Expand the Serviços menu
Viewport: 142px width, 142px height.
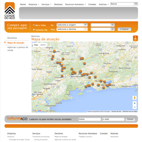46,4
